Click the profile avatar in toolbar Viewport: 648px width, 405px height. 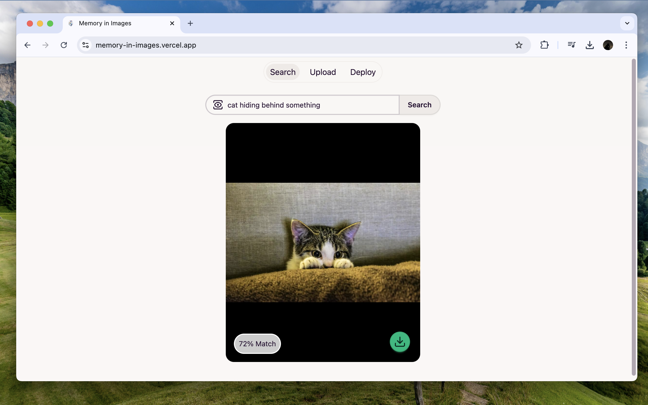608,45
